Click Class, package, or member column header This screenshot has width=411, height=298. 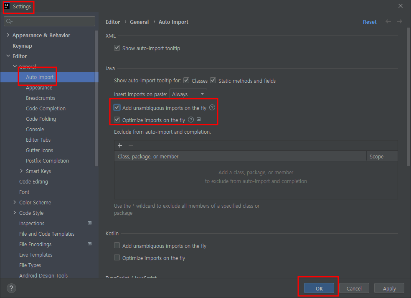(240, 156)
